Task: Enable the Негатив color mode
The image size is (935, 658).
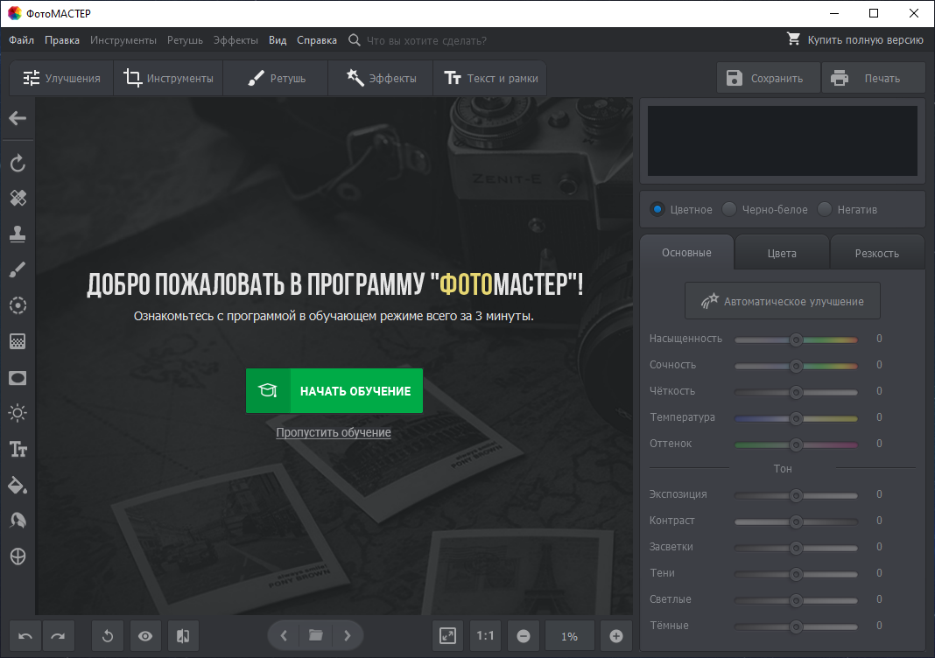Action: tap(847, 209)
